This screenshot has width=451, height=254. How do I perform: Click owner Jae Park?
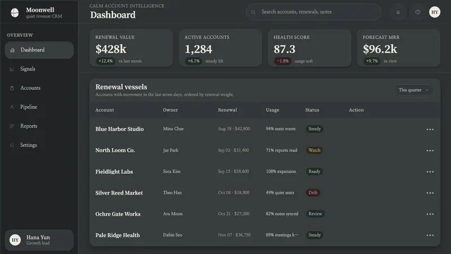point(171,150)
